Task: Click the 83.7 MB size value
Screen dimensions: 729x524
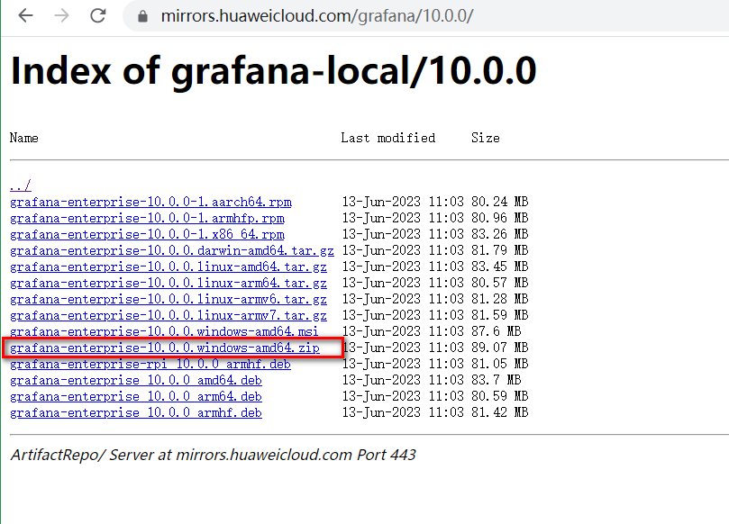Action: pyautogui.click(x=497, y=380)
